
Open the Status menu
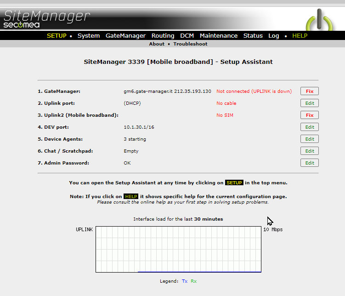click(x=253, y=36)
